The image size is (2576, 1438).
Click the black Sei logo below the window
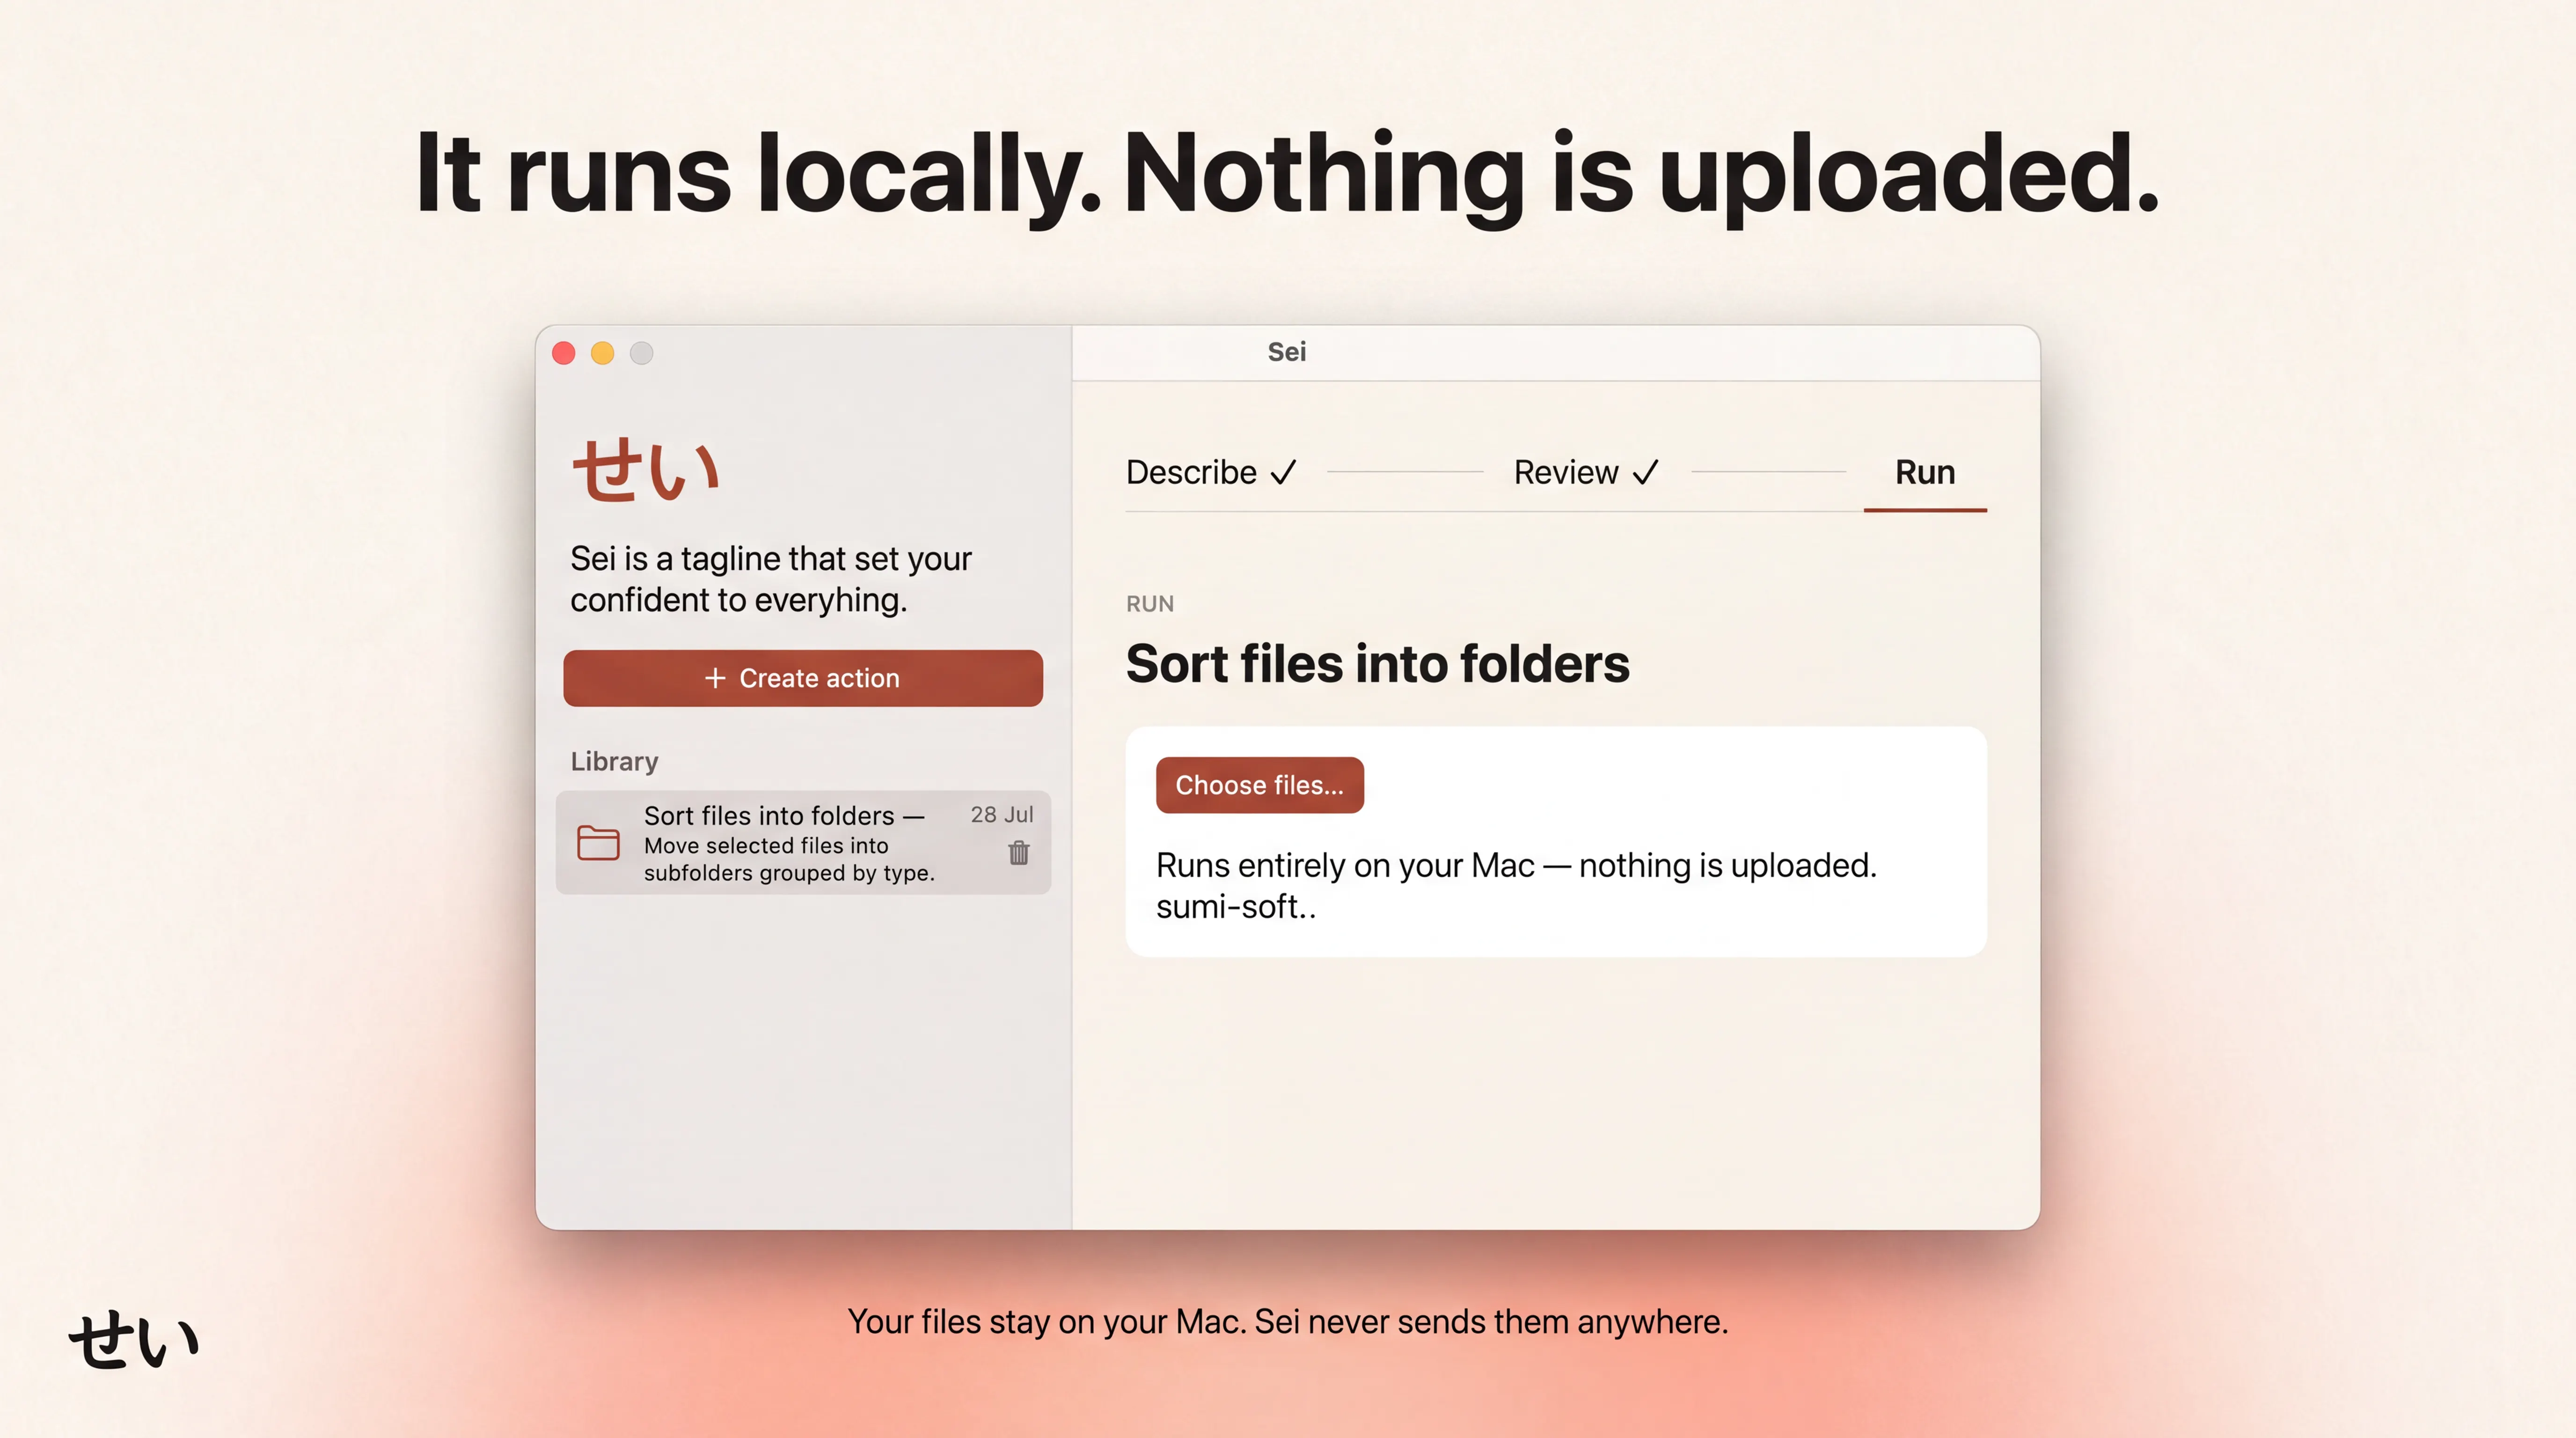tap(134, 1340)
